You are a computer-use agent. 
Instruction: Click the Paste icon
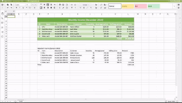(x=11, y=5)
